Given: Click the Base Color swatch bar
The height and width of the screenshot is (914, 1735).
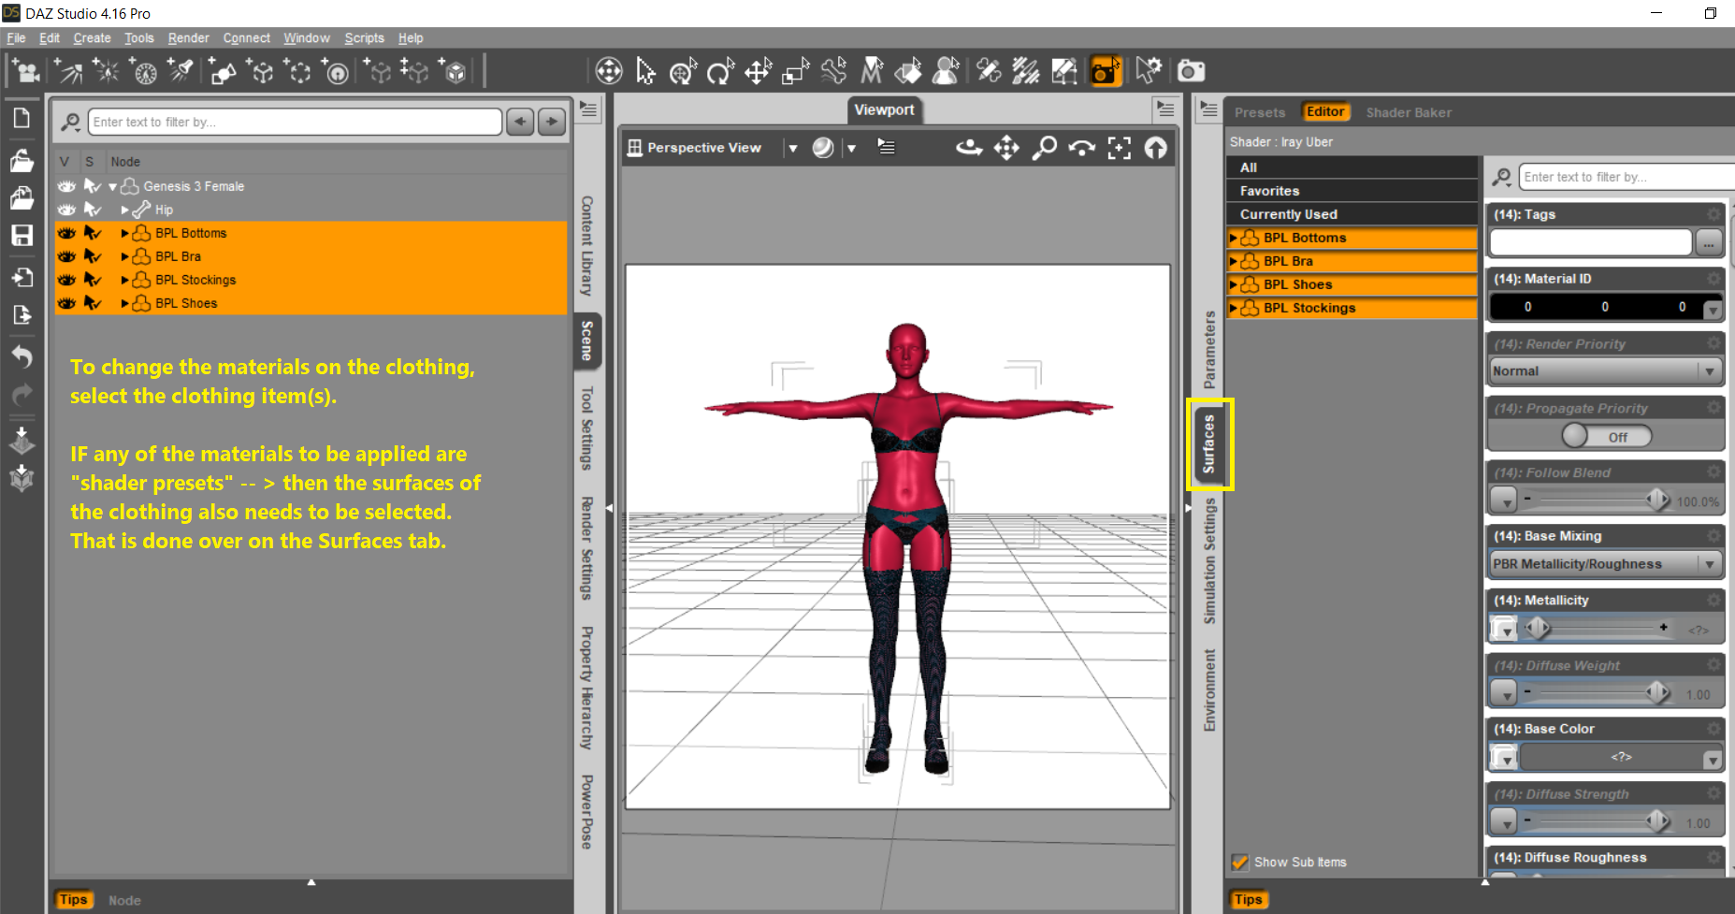Looking at the screenshot, I should pos(1621,757).
